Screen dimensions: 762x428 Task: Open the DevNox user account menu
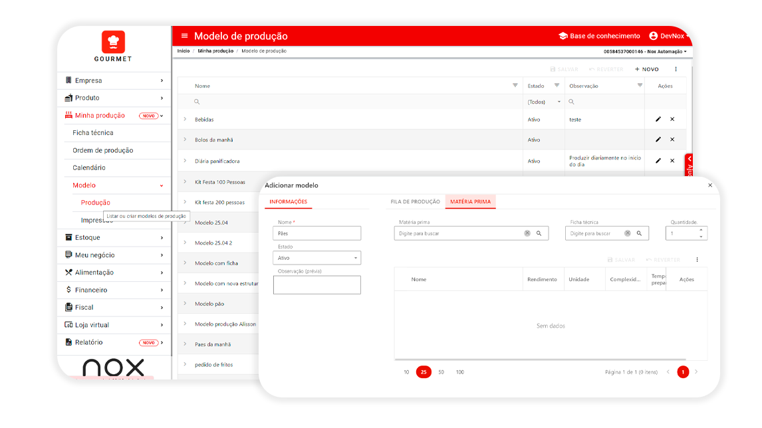669,36
